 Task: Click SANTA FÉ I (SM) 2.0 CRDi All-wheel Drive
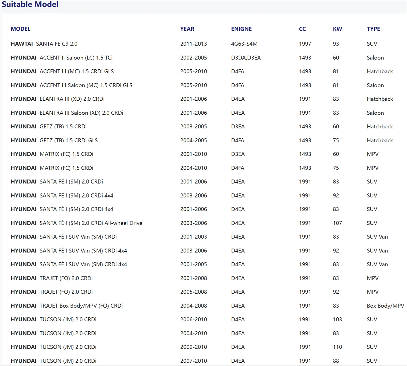click(x=77, y=223)
